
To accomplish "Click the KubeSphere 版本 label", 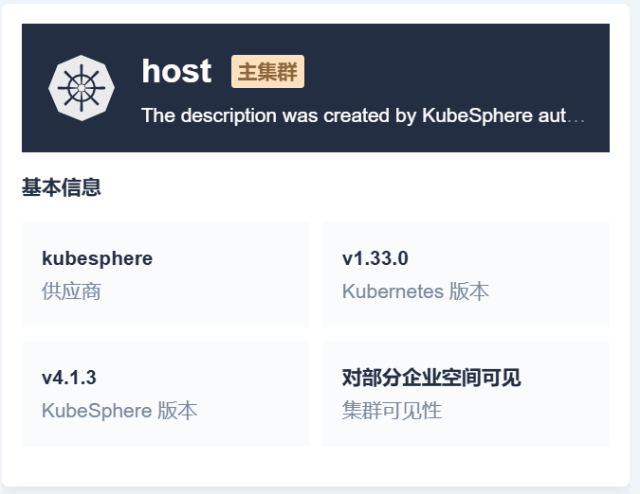I will [x=119, y=411].
